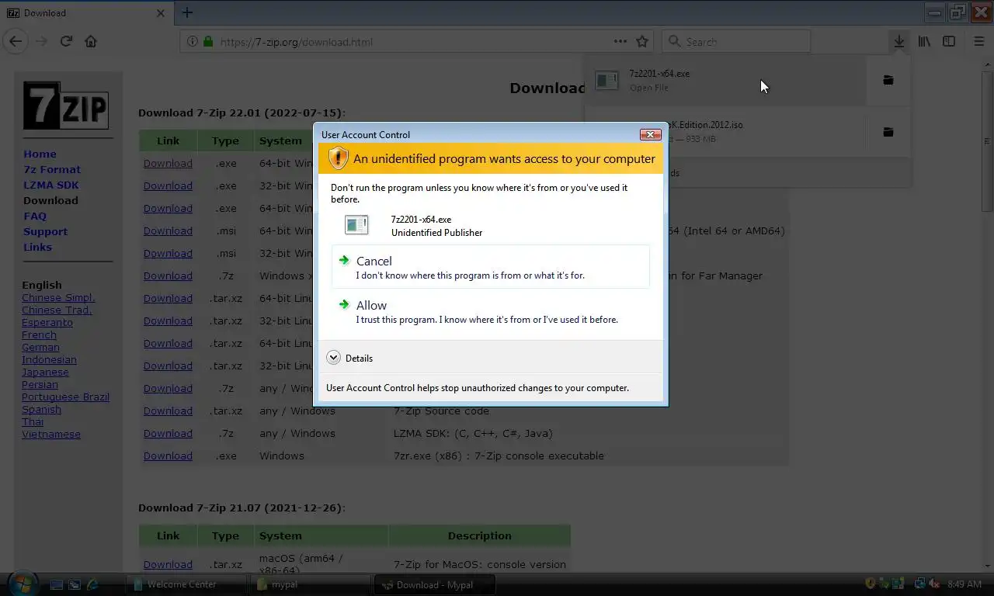
Task: Switch language to Thai
Action: [33, 421]
